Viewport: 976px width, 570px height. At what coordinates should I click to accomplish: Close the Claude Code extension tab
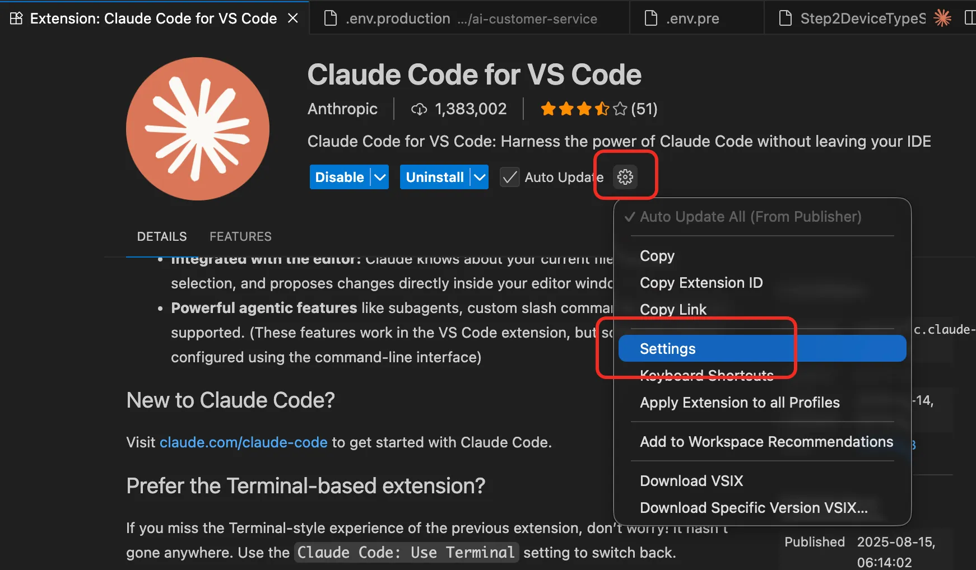292,18
